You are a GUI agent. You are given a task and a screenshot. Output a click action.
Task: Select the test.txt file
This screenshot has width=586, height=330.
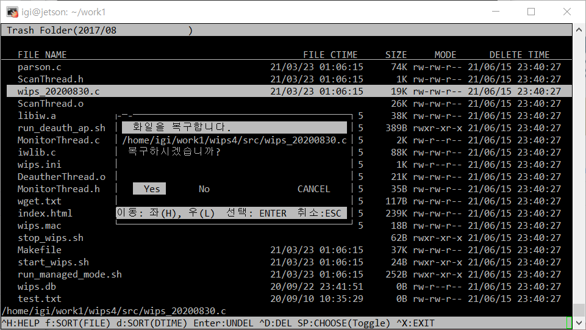pos(39,299)
